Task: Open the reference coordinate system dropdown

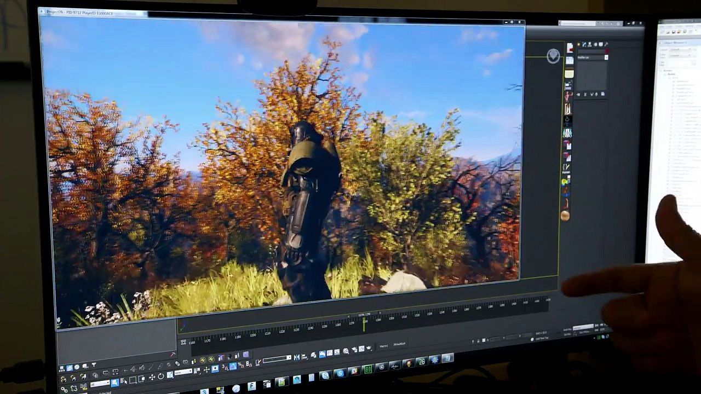Action: (183, 373)
